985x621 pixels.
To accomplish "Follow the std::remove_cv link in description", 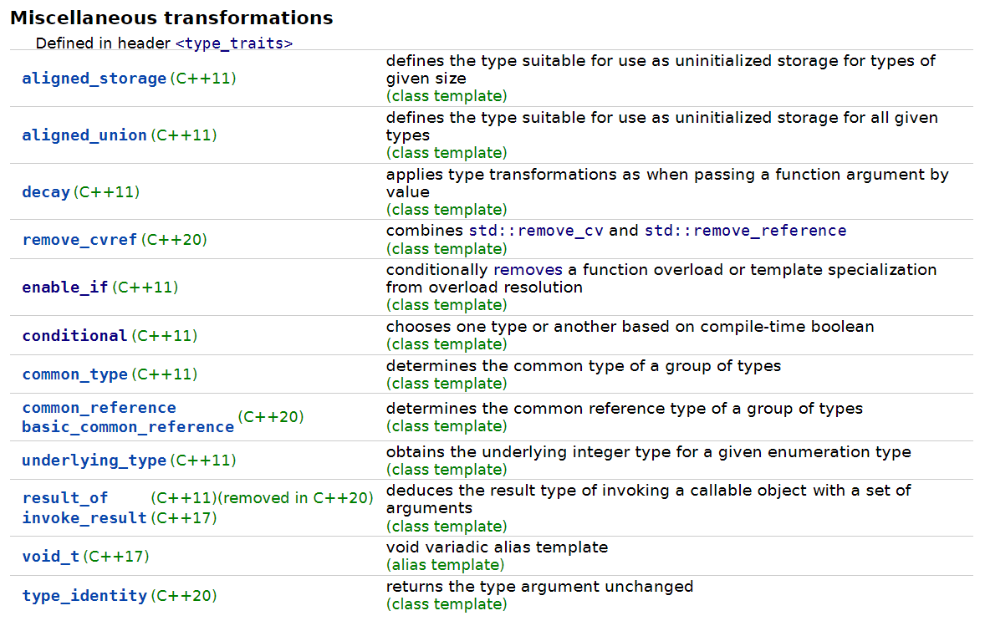I will (x=537, y=231).
